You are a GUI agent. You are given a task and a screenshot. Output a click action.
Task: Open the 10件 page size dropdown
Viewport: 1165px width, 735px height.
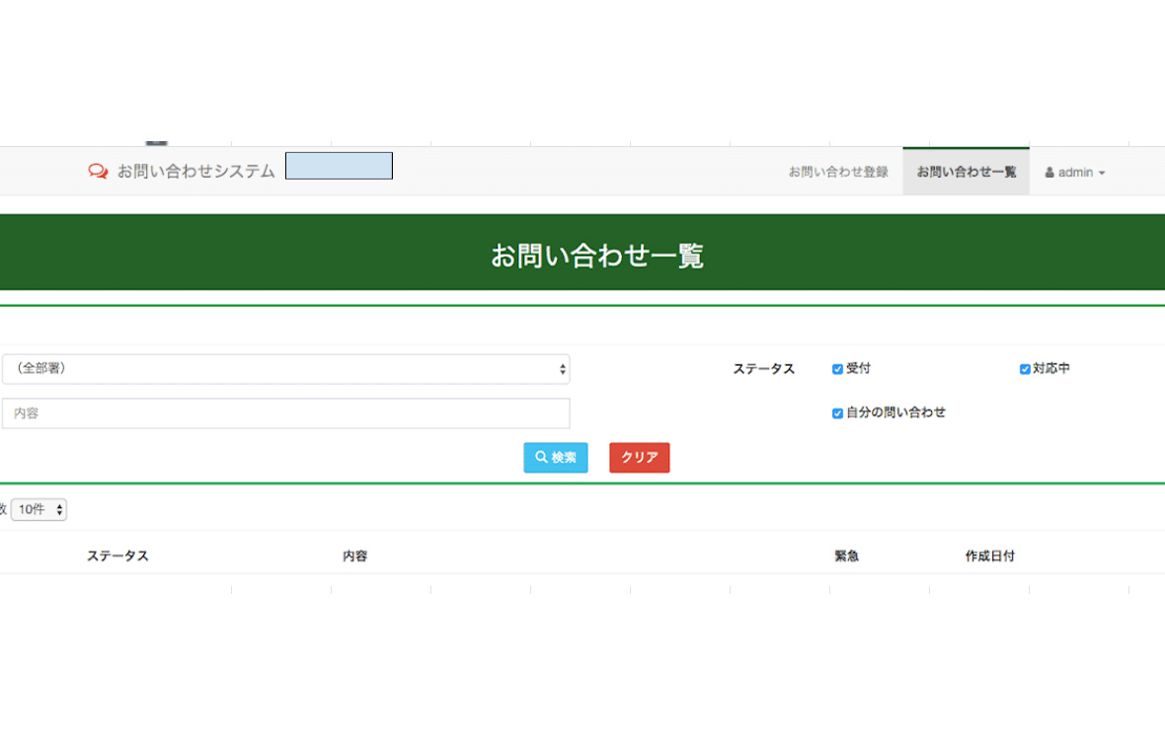[39, 509]
